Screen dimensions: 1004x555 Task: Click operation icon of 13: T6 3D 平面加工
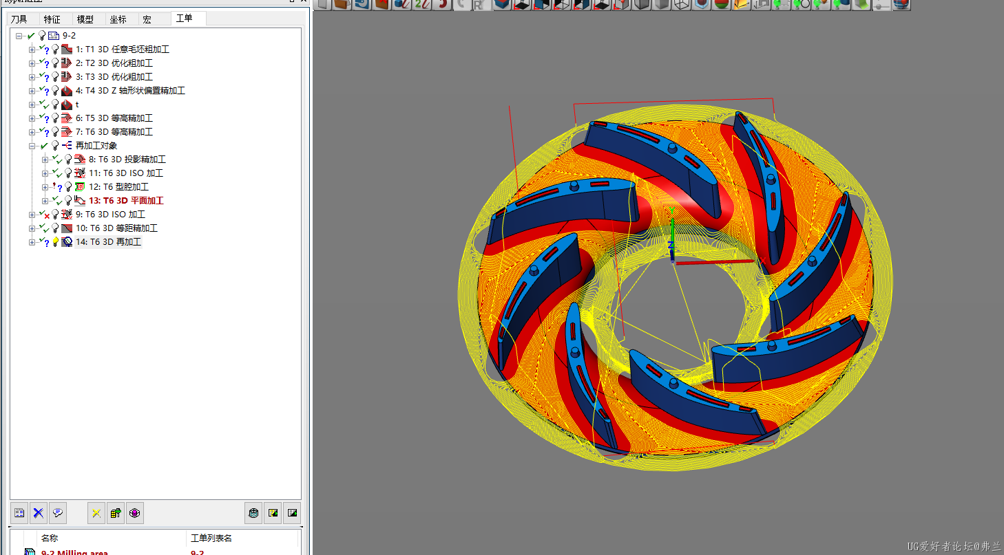pyautogui.click(x=80, y=201)
